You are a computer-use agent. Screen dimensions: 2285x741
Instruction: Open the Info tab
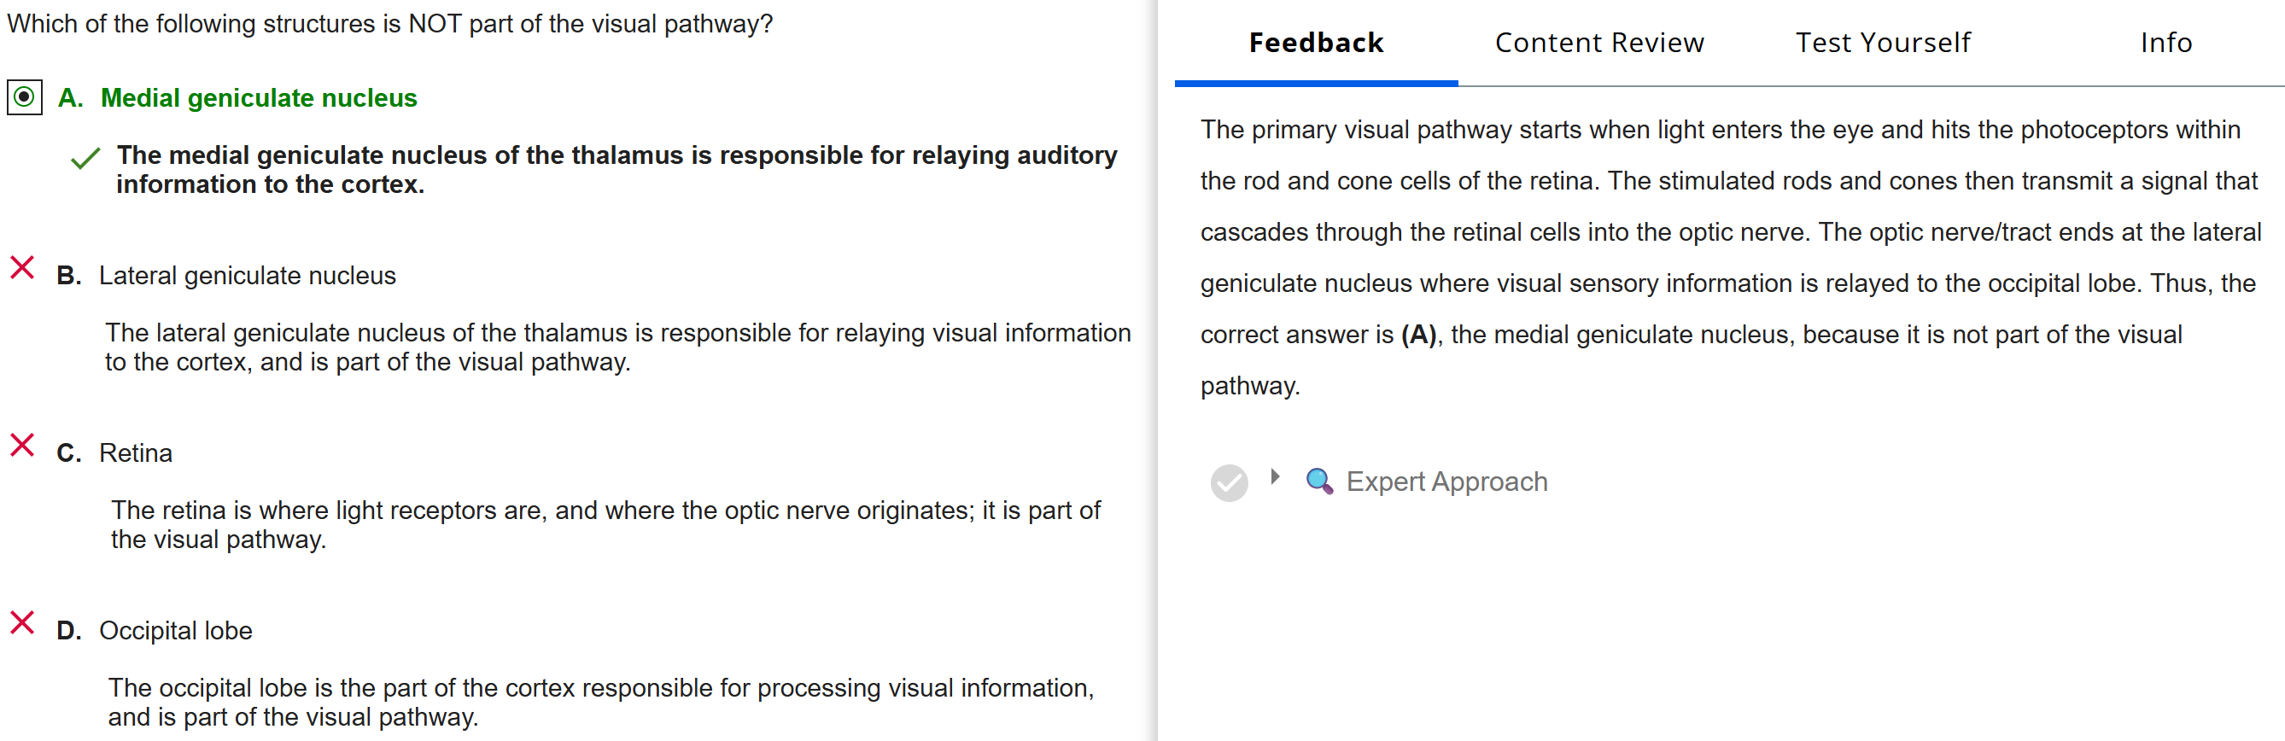click(x=2165, y=43)
